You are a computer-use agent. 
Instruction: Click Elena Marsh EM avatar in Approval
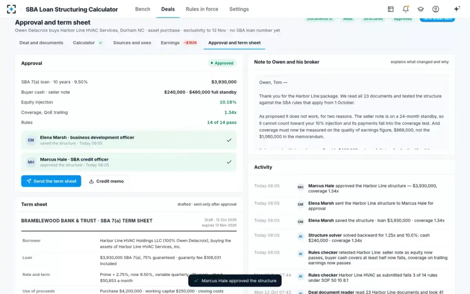pyautogui.click(x=31, y=140)
